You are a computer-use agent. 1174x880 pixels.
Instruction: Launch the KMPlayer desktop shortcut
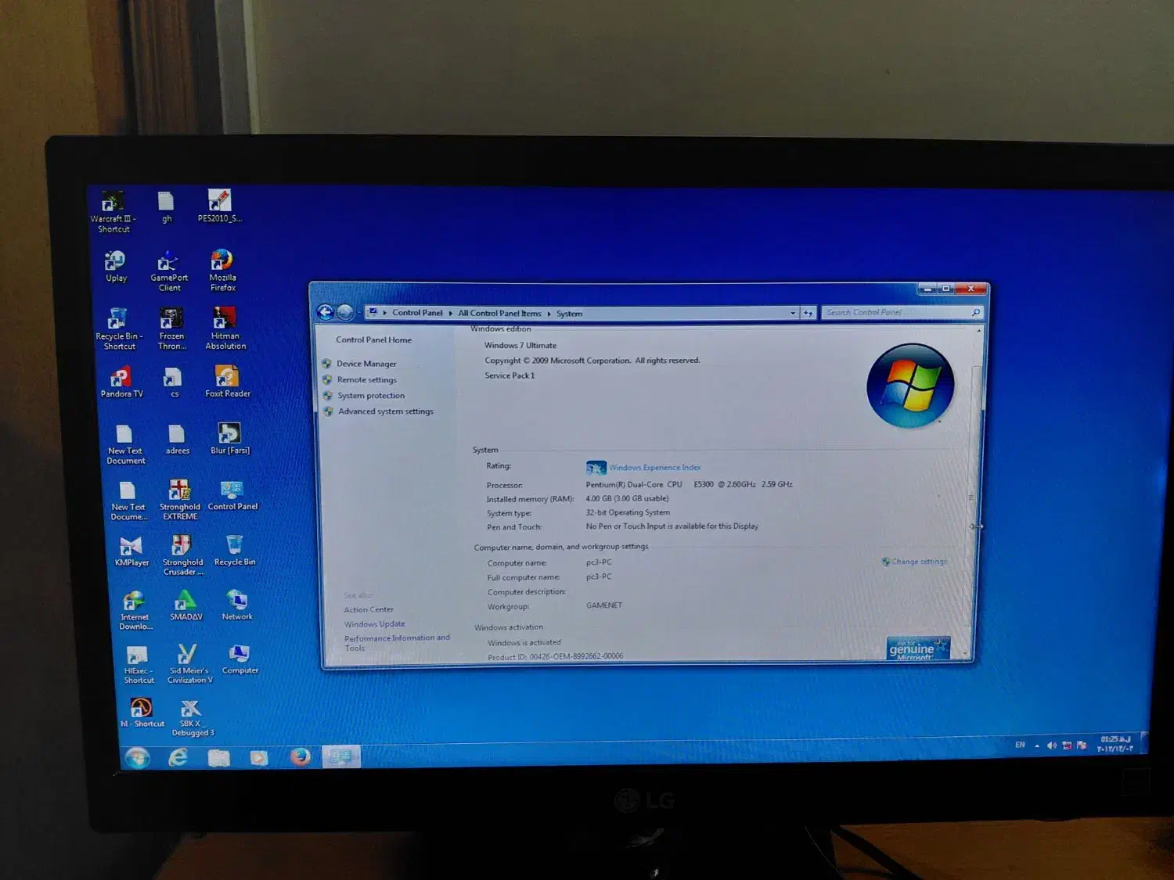pos(131,551)
